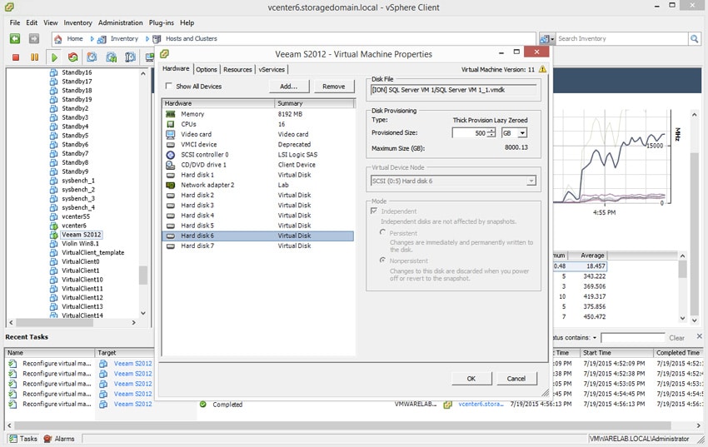
Task: Select Network adapter 2 device
Action: [257, 185]
